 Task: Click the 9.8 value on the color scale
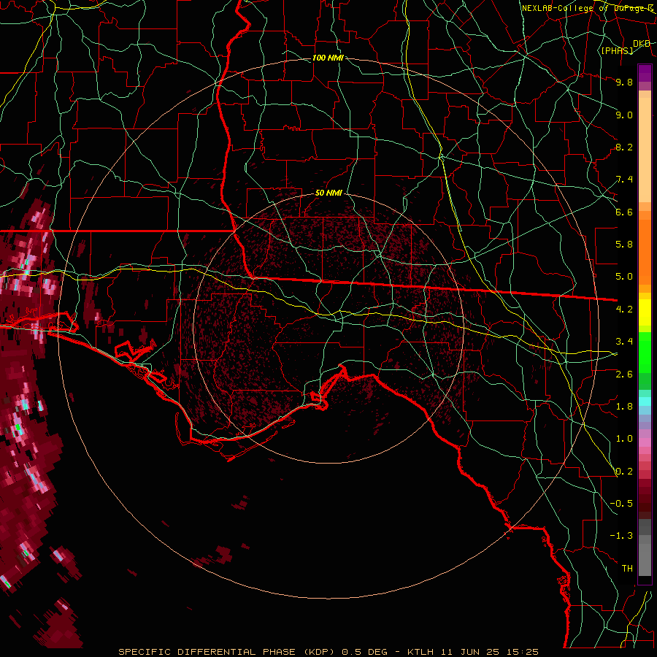point(624,82)
